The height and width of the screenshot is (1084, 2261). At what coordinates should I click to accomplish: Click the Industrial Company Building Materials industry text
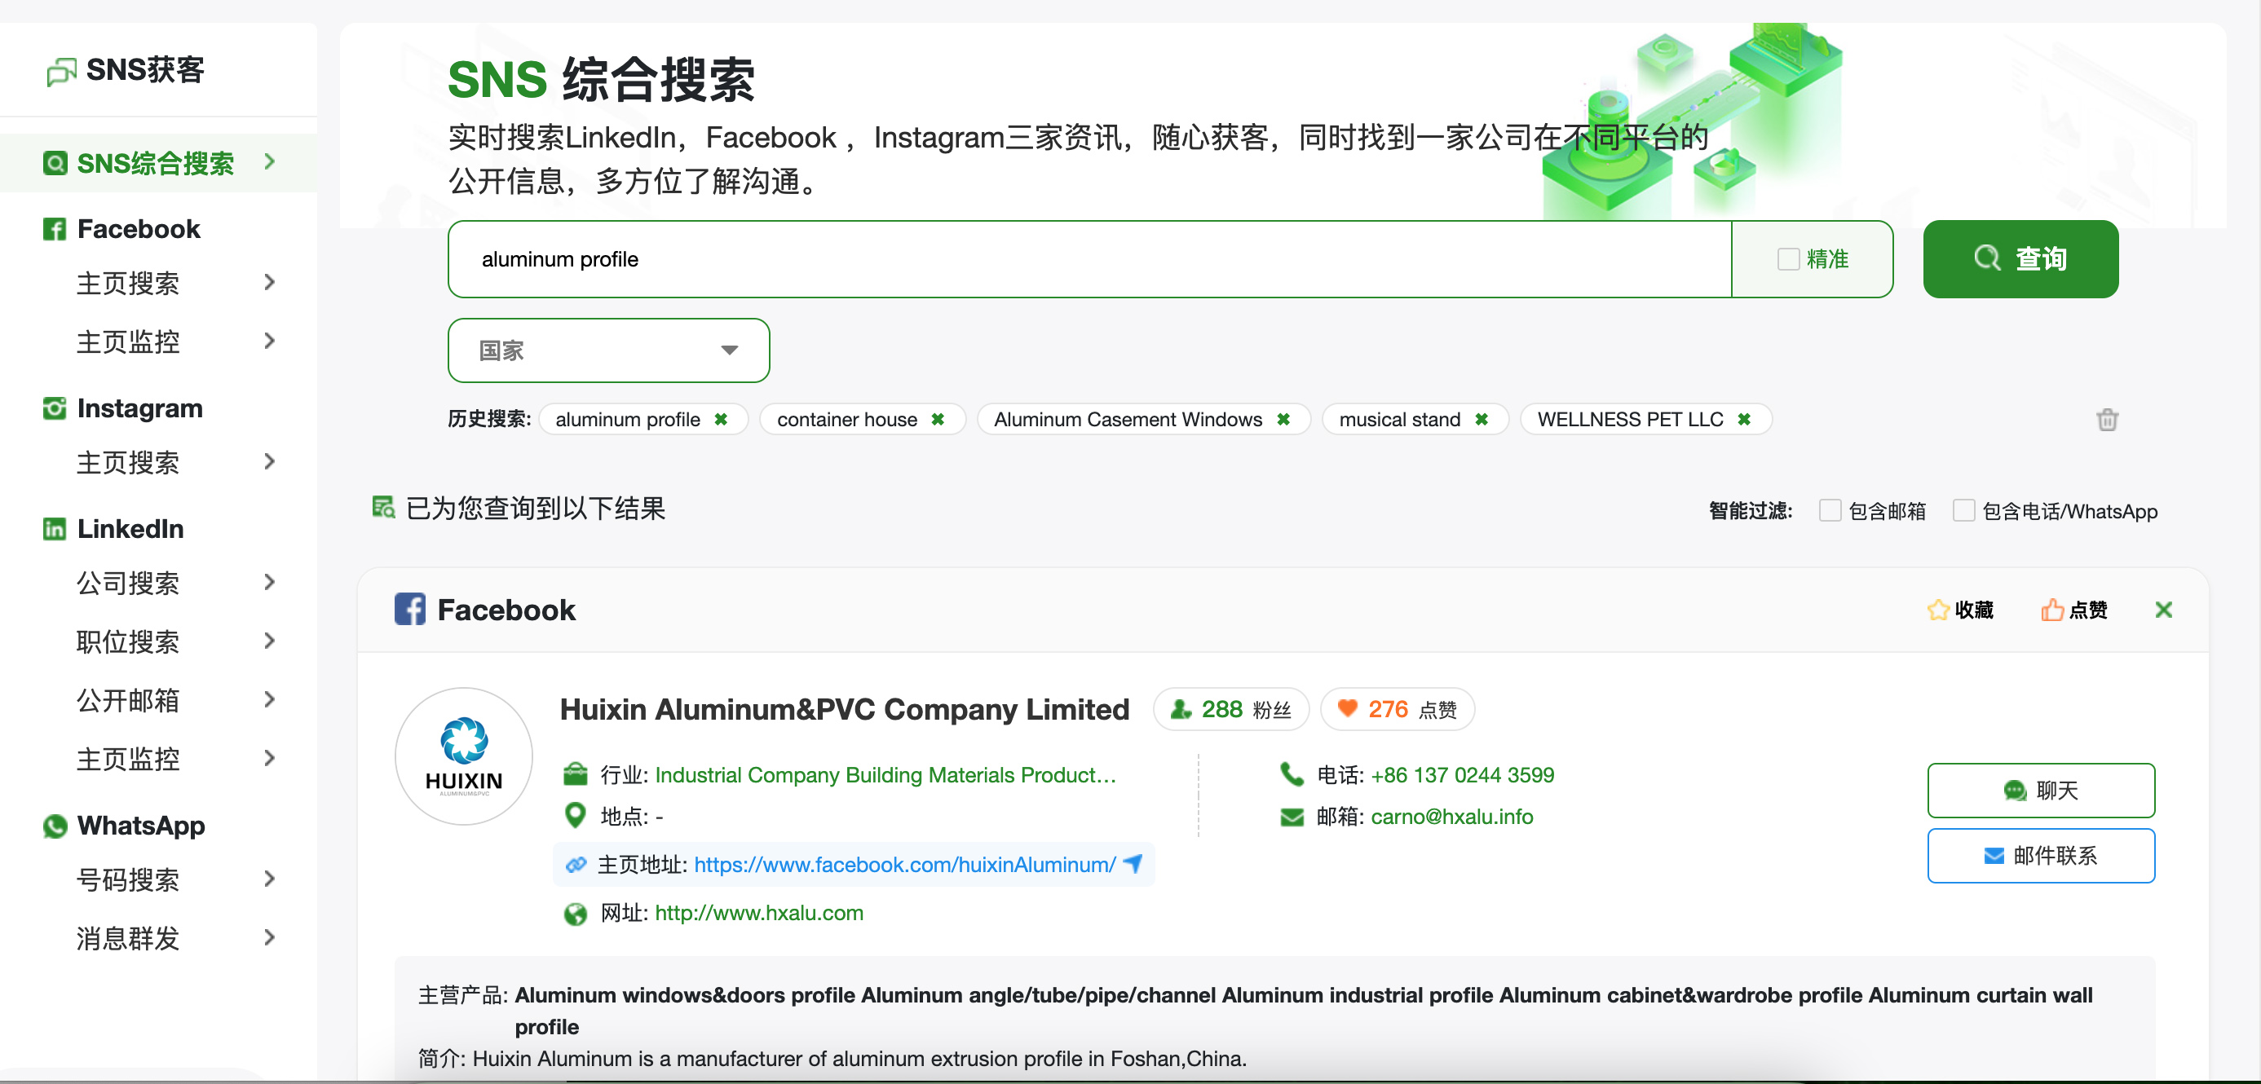point(885,775)
